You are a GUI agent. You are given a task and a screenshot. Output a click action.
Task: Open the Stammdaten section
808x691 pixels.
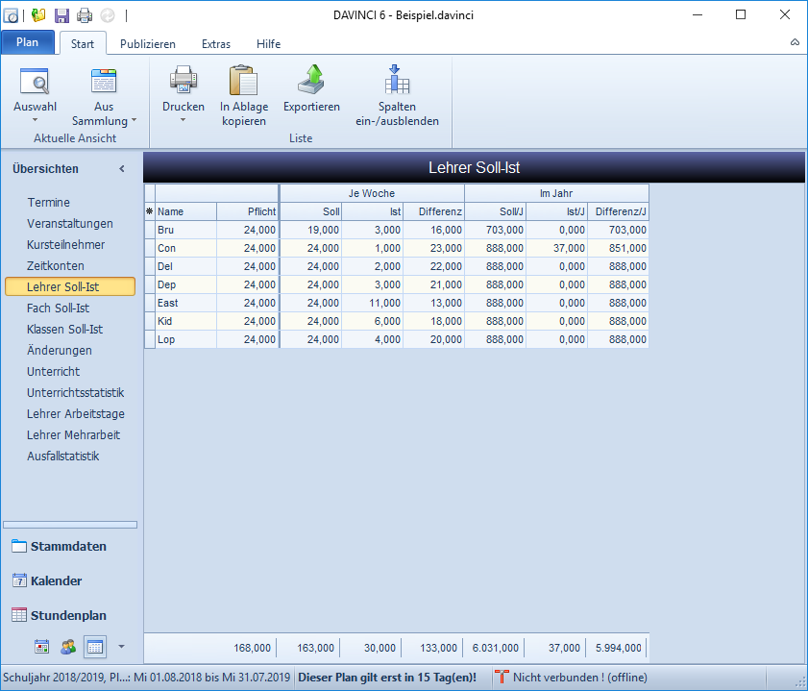[68, 546]
